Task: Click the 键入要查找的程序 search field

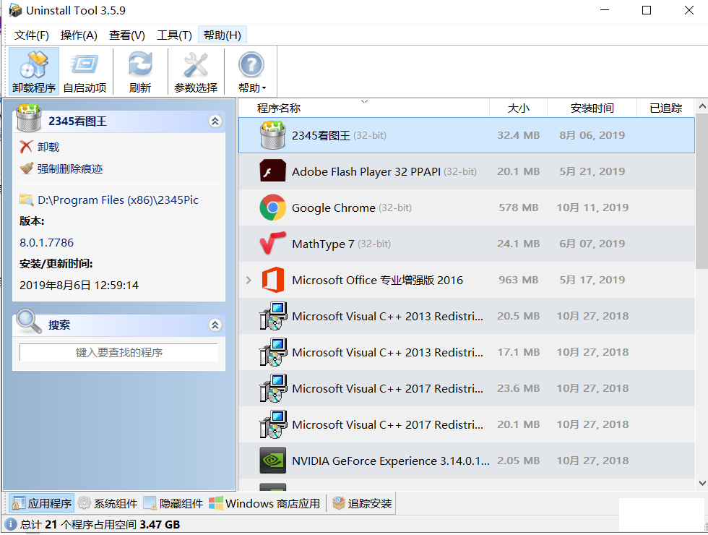Action: (x=118, y=353)
